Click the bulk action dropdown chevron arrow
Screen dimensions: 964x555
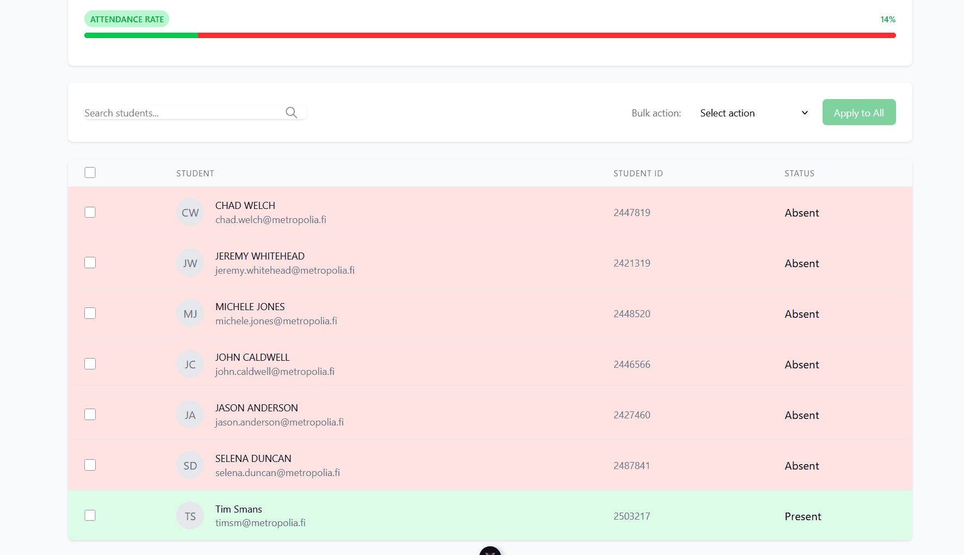coord(805,113)
